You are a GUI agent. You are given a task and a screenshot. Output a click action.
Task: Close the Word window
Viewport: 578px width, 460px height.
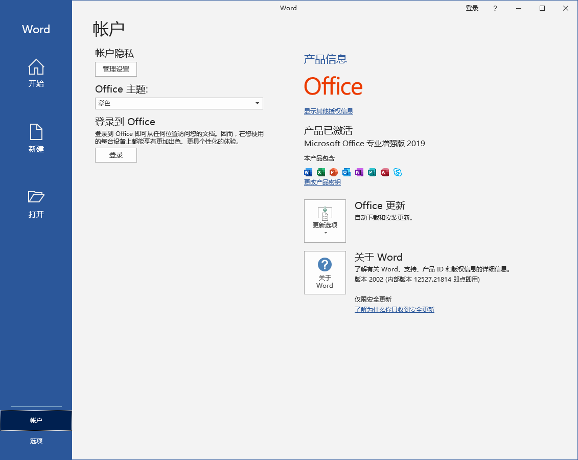point(566,8)
